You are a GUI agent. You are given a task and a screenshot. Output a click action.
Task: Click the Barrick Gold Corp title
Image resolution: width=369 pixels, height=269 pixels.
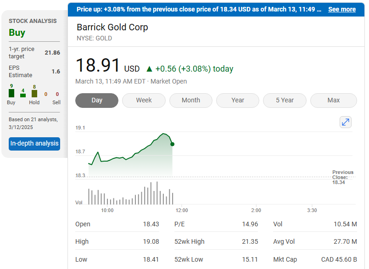pyautogui.click(x=112, y=27)
